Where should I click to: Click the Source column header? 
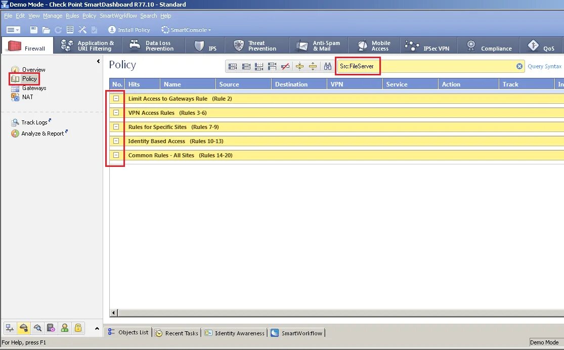[x=243, y=84]
